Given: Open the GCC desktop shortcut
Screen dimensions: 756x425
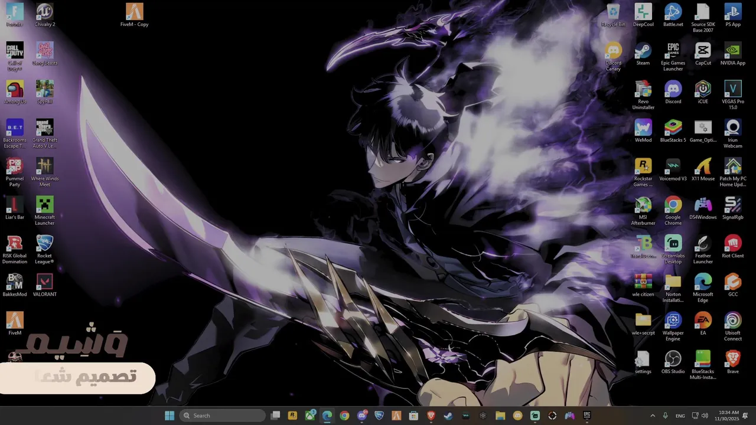Looking at the screenshot, I should (x=733, y=285).
